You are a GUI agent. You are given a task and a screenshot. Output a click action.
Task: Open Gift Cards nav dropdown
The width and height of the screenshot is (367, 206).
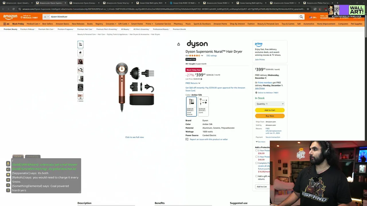(124, 24)
